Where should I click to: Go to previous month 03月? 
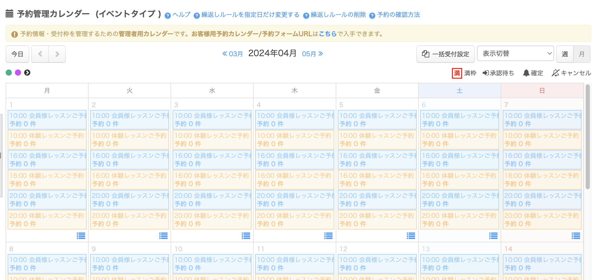point(233,54)
